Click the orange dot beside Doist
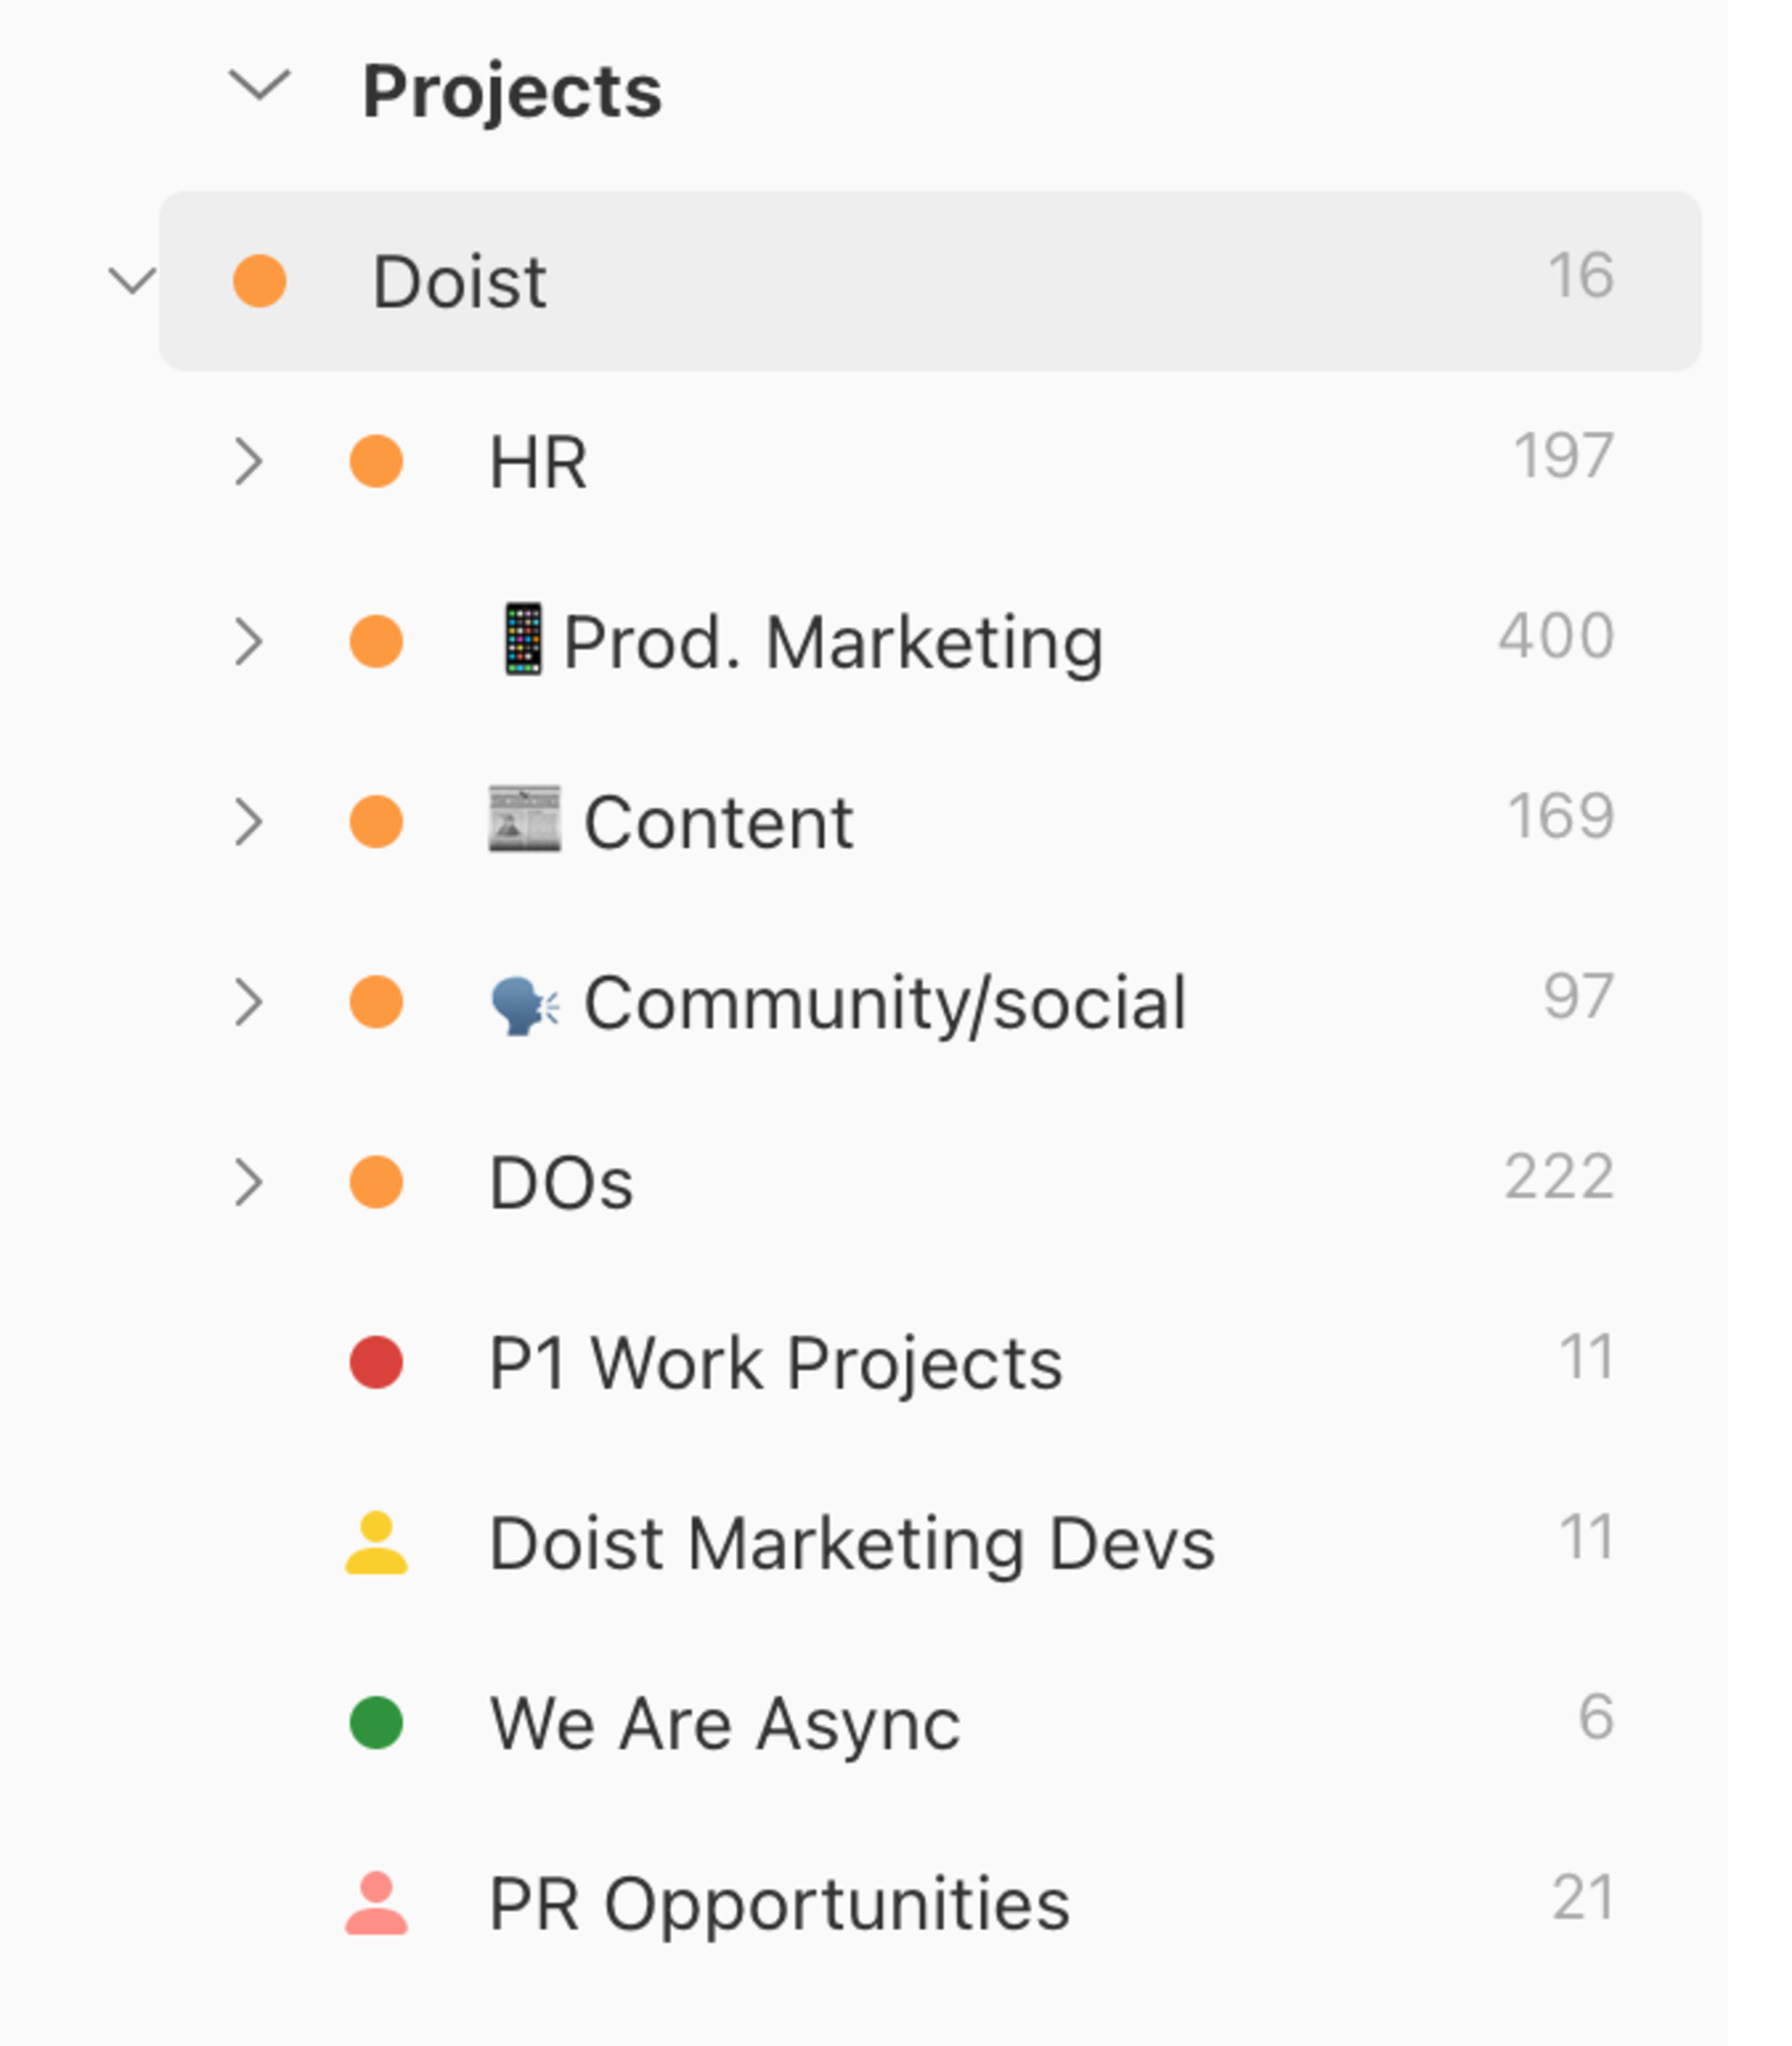 click(x=260, y=281)
